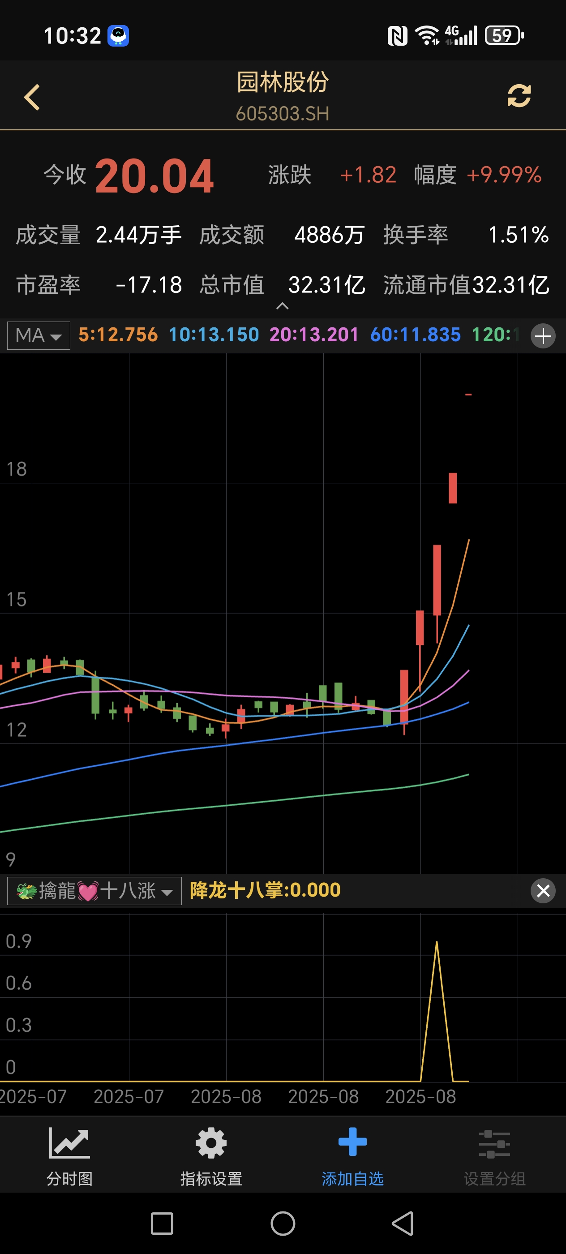Open 设置分组 group settings
566x1254 pixels.
(x=494, y=1157)
